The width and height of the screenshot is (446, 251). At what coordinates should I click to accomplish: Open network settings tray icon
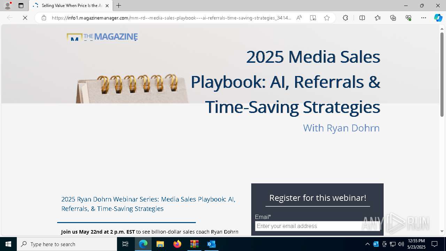[393, 244]
